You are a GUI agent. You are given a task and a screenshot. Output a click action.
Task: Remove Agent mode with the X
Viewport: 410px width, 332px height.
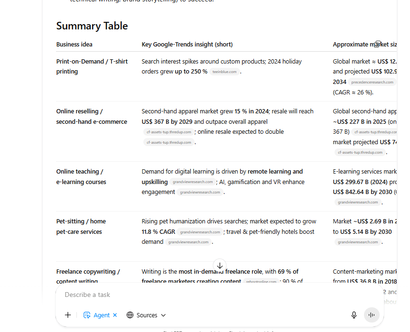click(x=115, y=315)
